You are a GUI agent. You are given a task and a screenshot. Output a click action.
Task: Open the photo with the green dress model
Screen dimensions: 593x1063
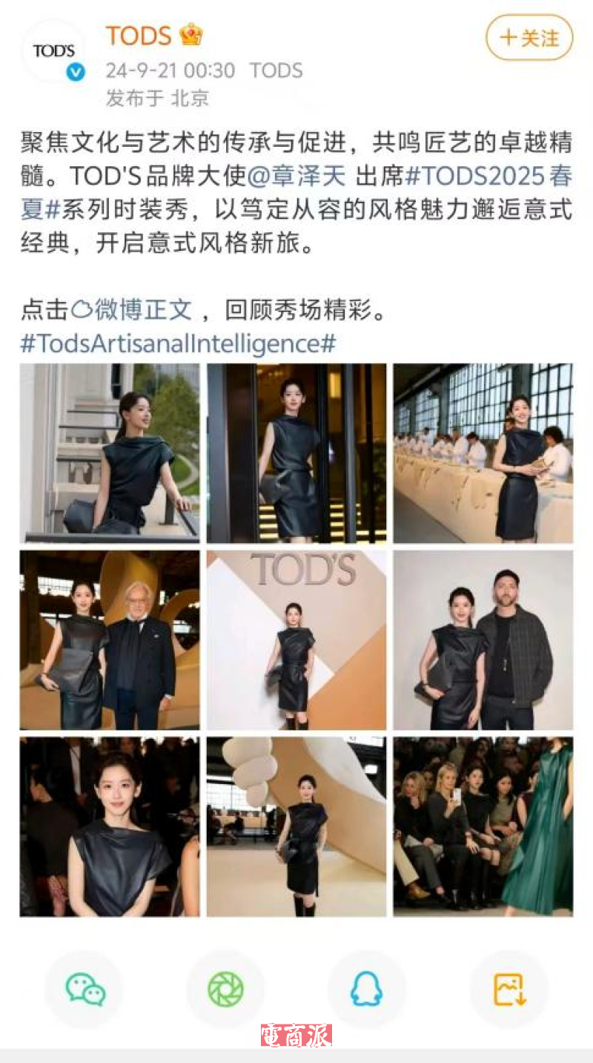coord(483,827)
